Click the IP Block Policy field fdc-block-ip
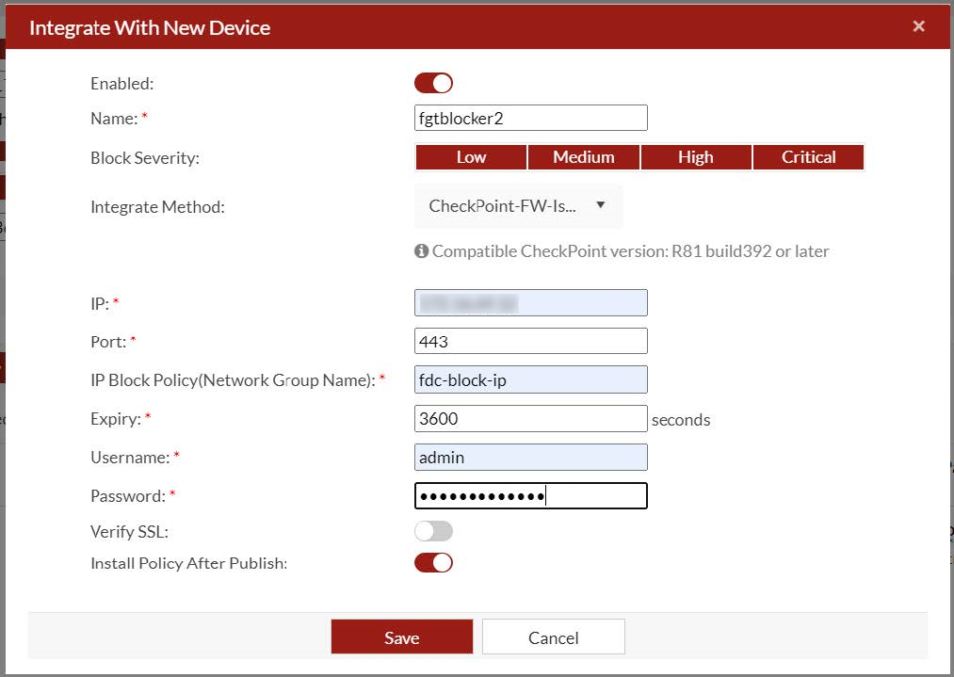 (x=530, y=379)
